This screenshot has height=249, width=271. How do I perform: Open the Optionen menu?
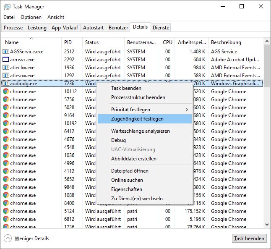point(31,17)
